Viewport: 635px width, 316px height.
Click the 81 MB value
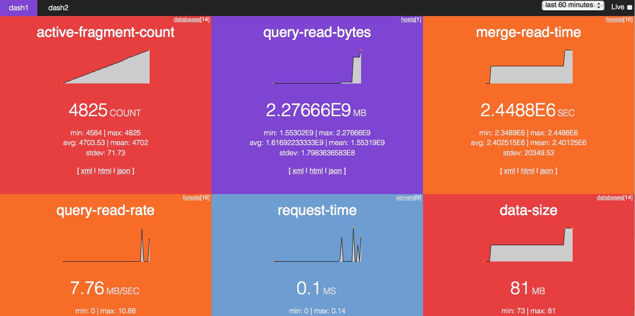click(x=528, y=288)
